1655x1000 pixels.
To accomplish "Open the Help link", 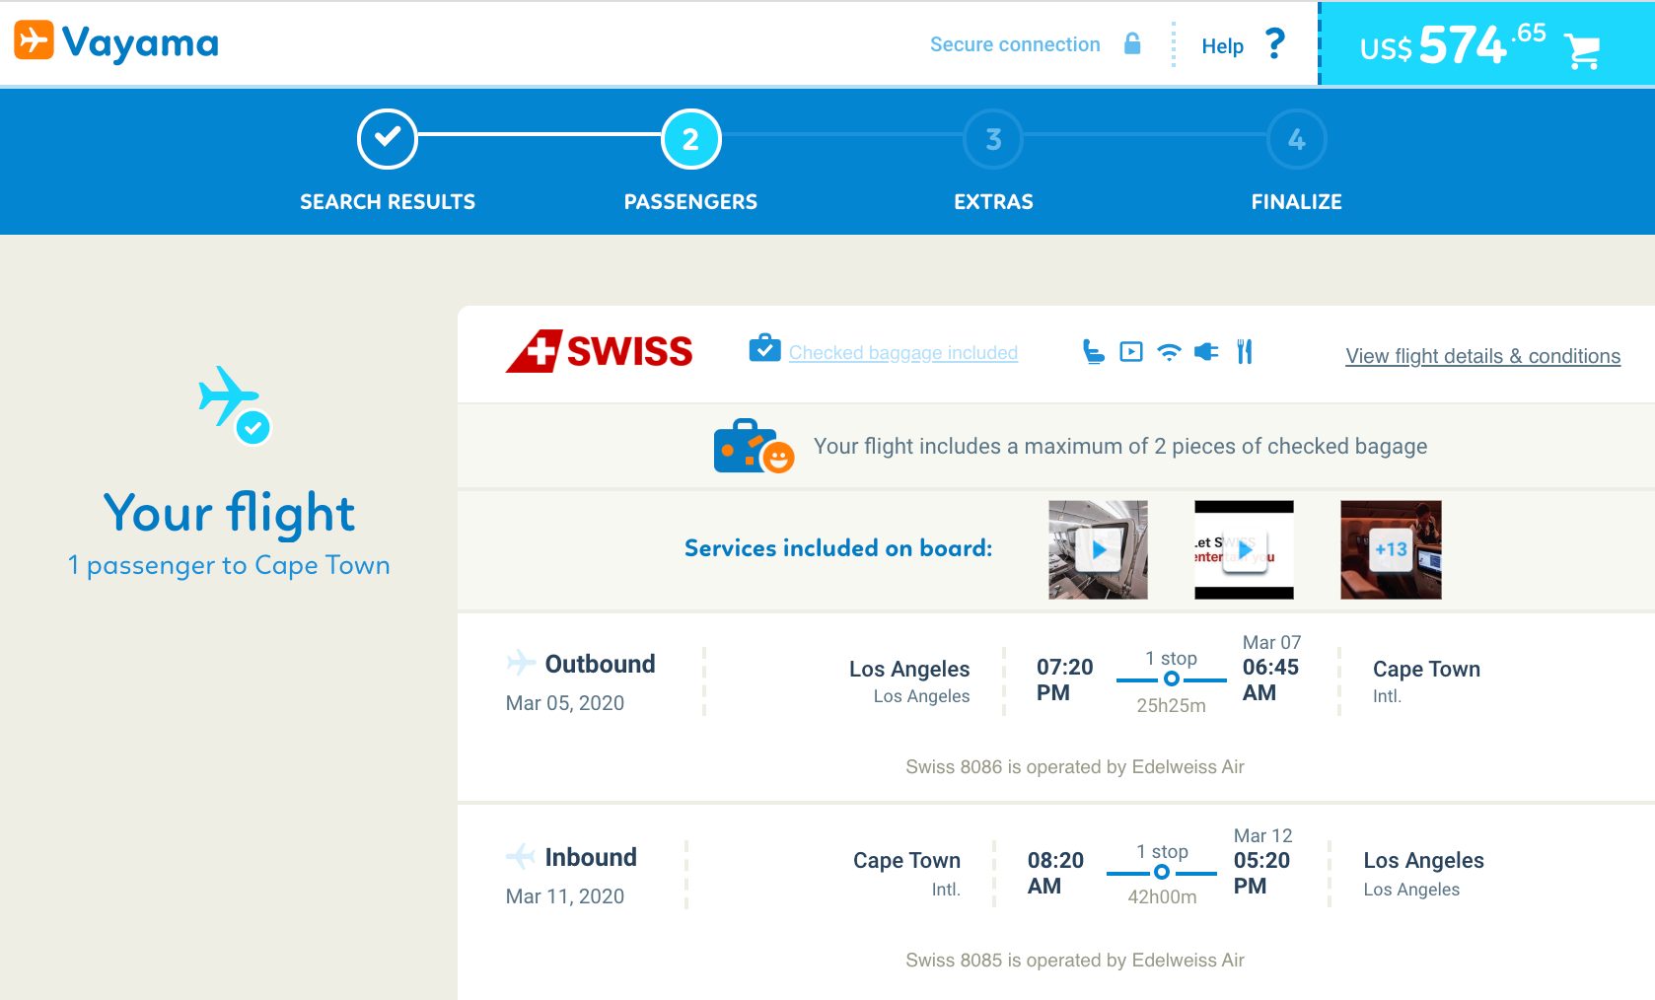I will 1222,46.
